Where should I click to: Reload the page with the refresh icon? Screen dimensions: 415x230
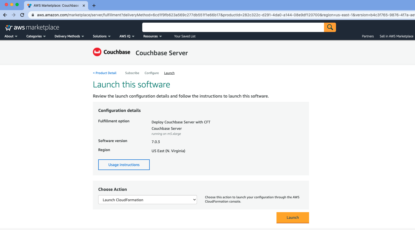tap(22, 15)
